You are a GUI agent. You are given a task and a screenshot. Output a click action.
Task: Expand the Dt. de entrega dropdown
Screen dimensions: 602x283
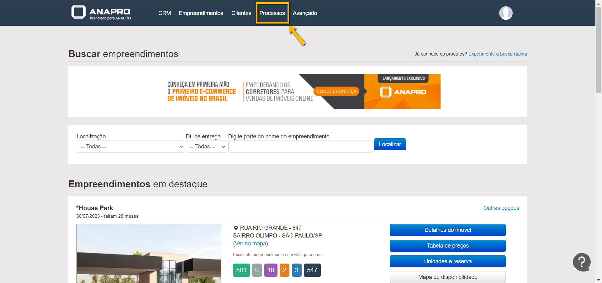(x=206, y=147)
